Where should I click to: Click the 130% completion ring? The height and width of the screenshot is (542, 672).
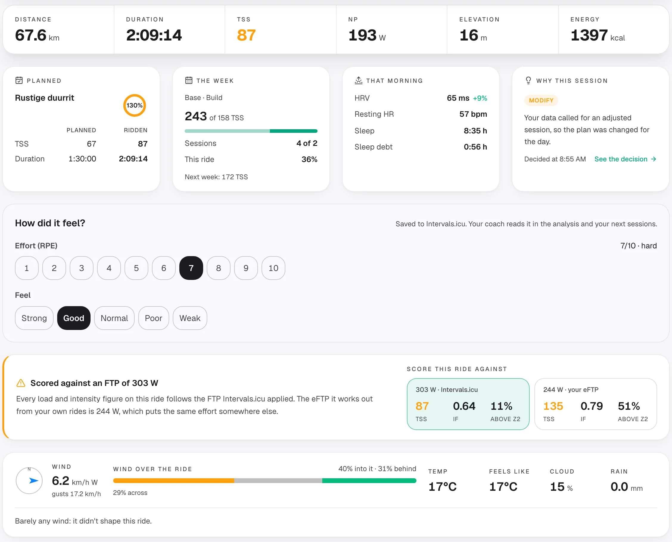135,105
